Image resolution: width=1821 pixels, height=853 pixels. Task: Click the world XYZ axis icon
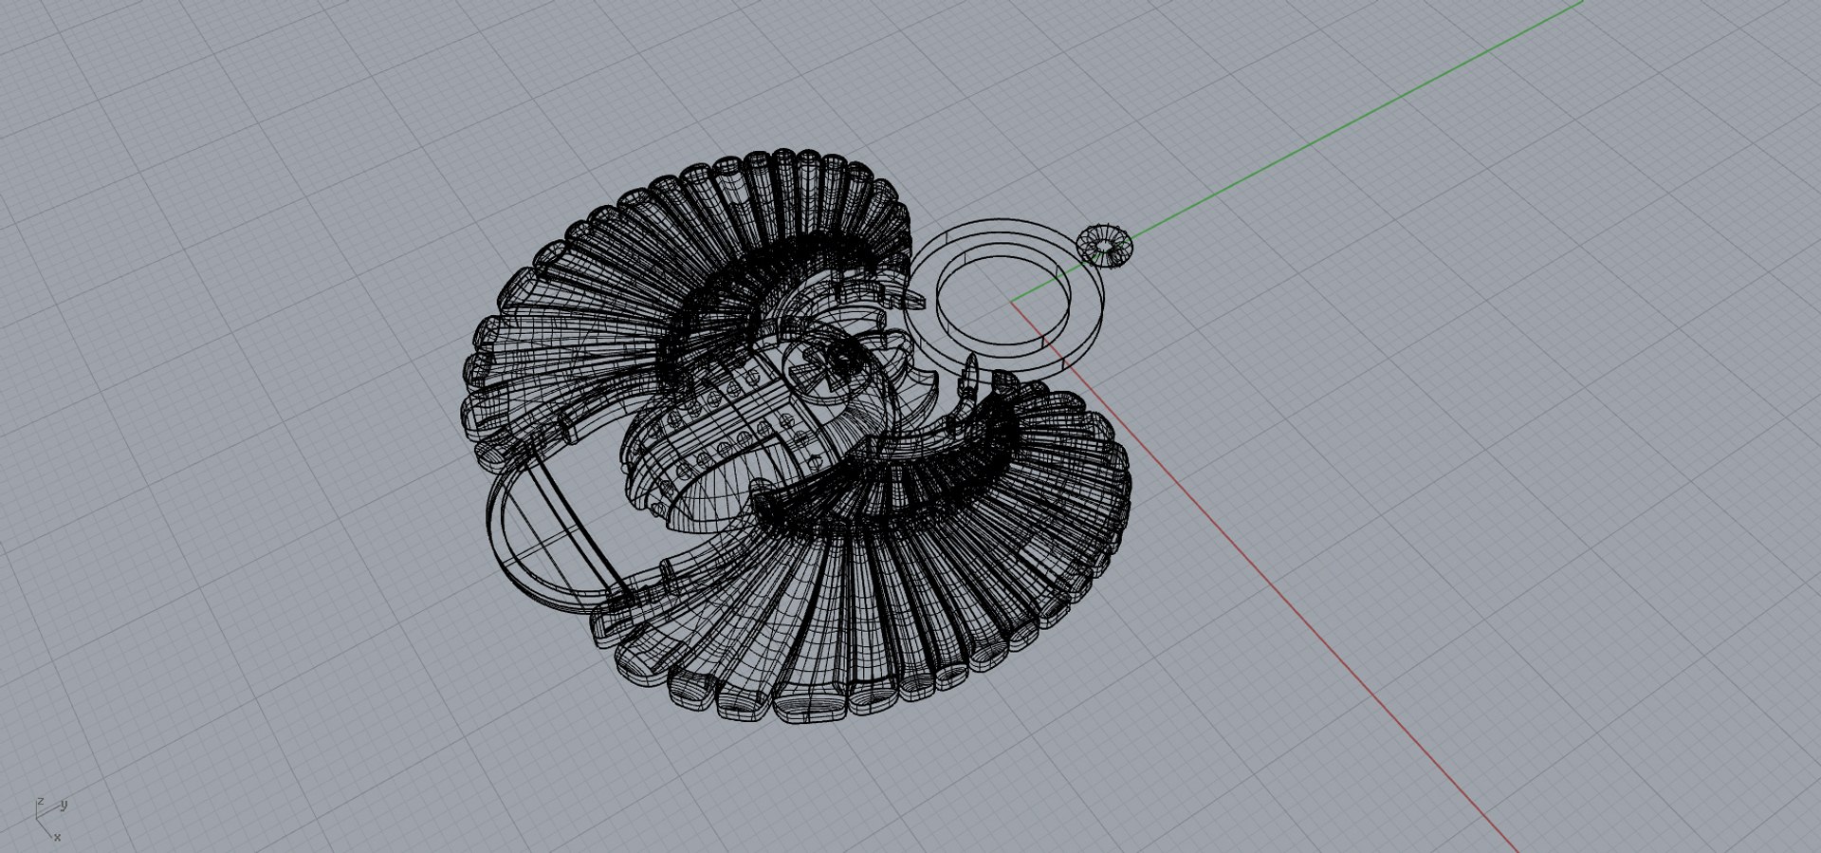[x=50, y=819]
